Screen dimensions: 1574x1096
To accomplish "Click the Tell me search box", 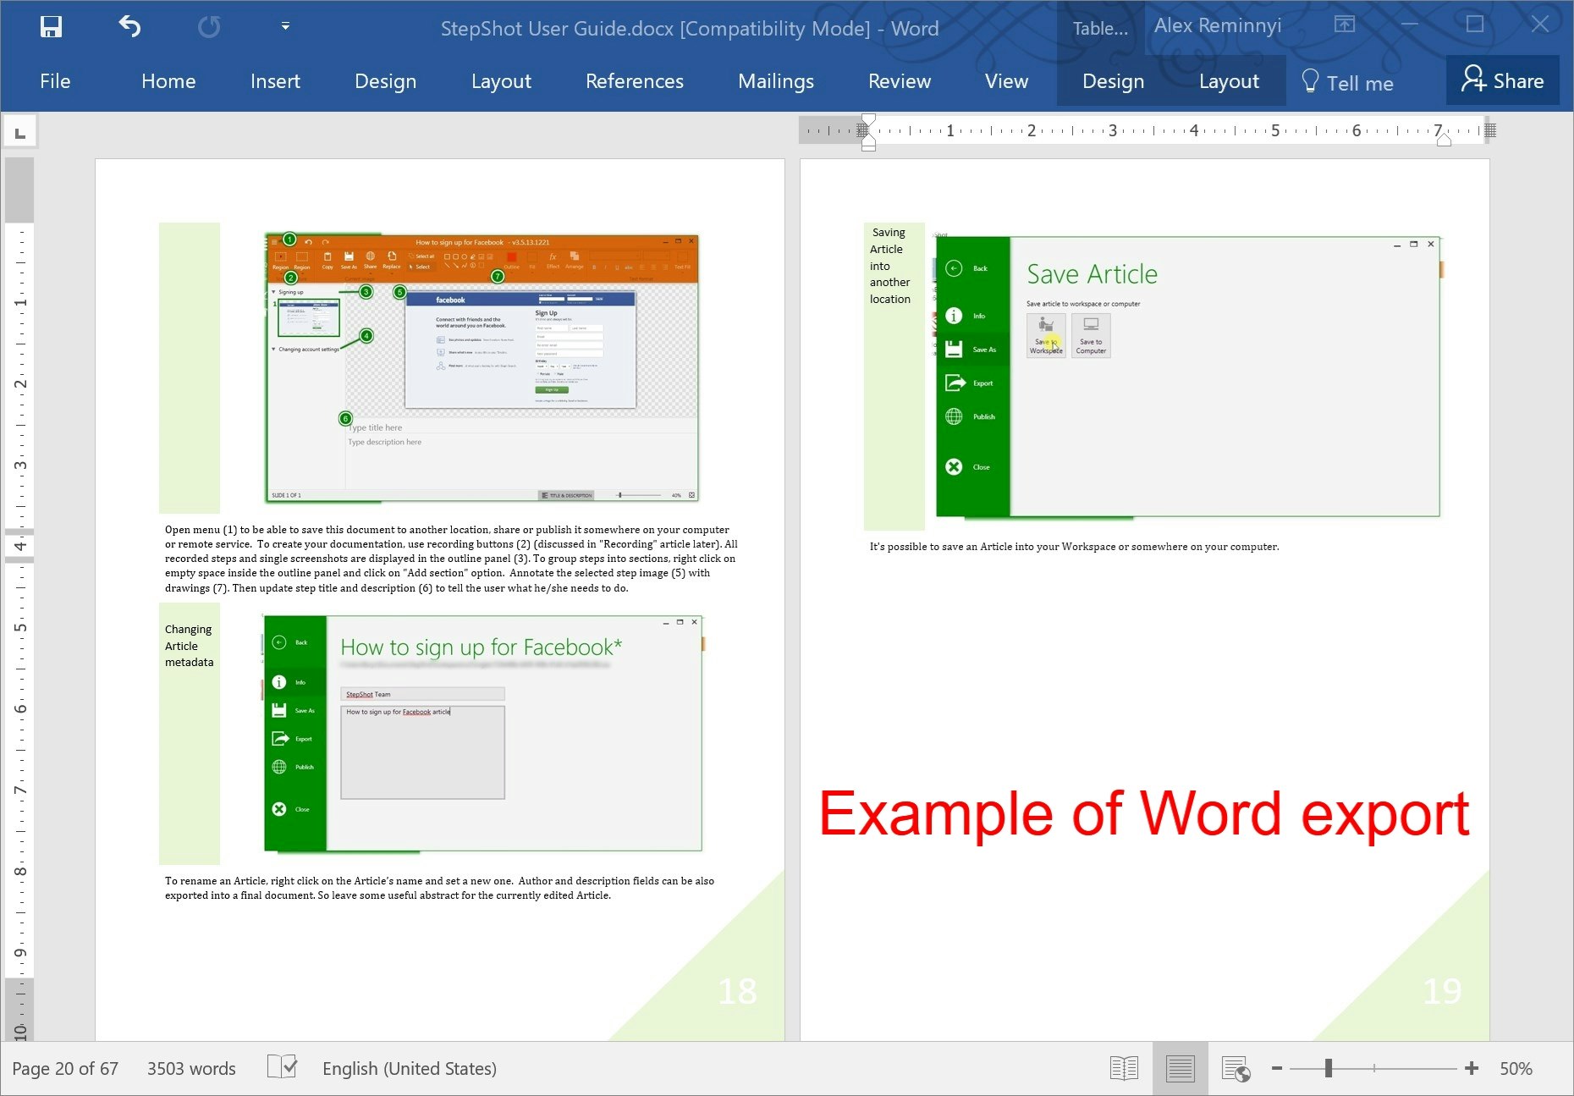I will (x=1347, y=82).
